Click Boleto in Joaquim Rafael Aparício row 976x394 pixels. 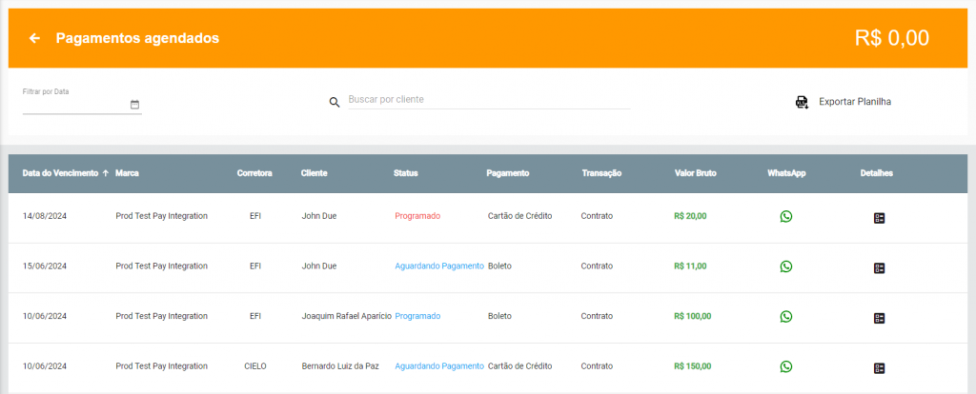pyautogui.click(x=499, y=316)
